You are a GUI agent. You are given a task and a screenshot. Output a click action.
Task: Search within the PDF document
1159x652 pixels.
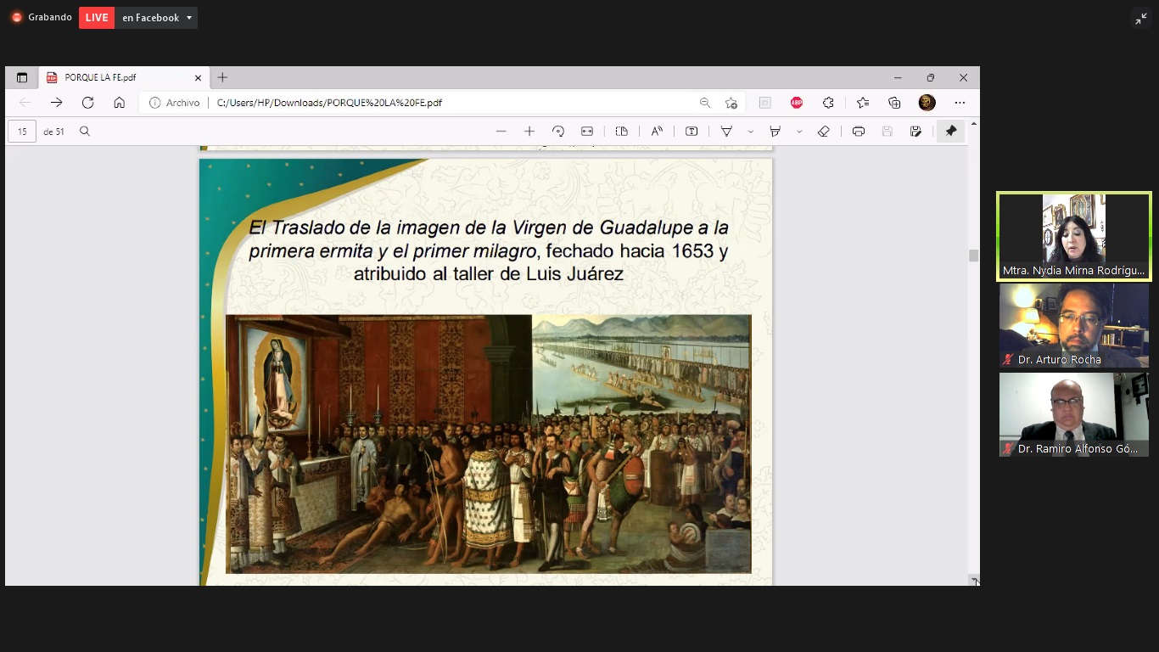point(85,132)
